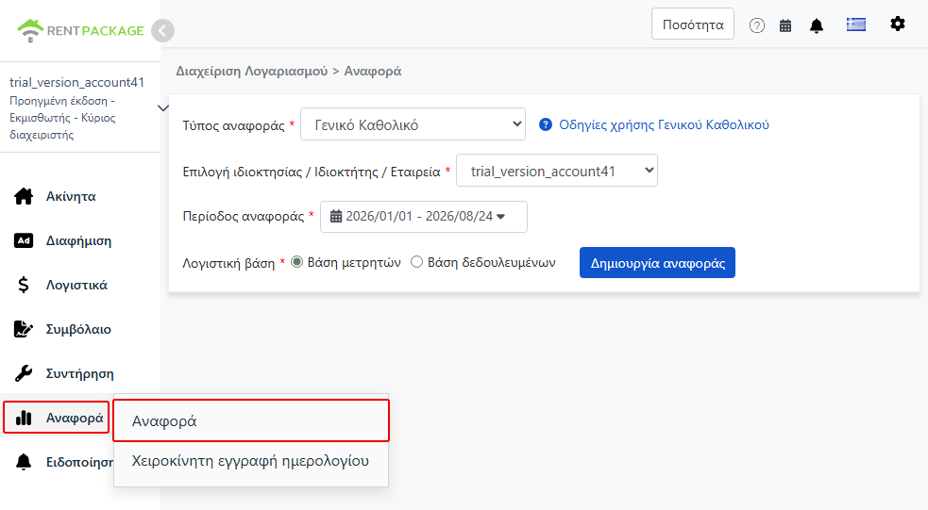Click the Διαχείριση Λογαριασμού breadcrumb

pyautogui.click(x=251, y=71)
